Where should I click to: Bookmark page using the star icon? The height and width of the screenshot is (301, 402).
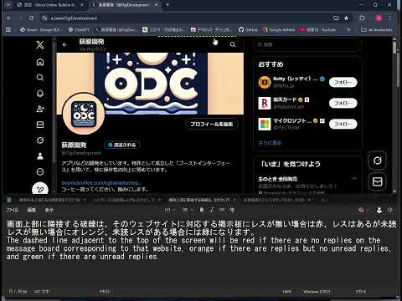point(346,18)
